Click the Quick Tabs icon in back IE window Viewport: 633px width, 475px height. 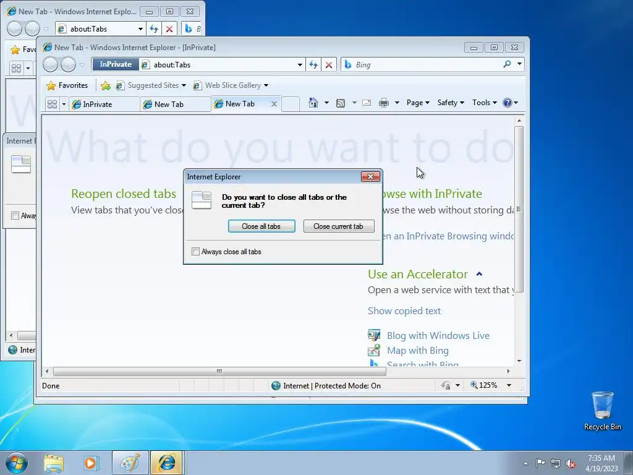[16, 68]
